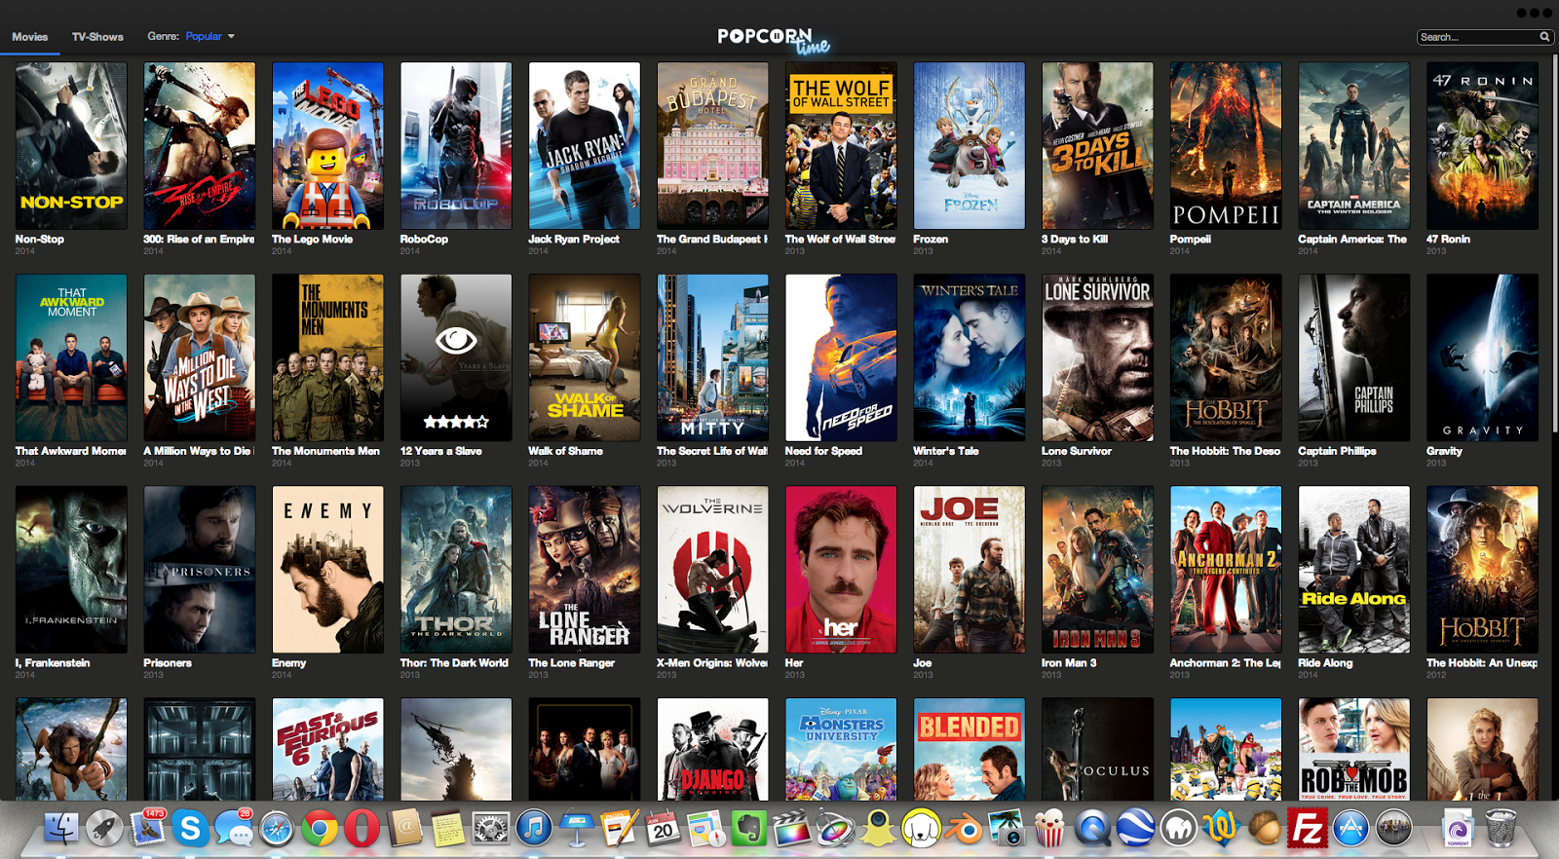The height and width of the screenshot is (859, 1559).
Task: Select the Blended movie poster
Action: click(x=970, y=749)
